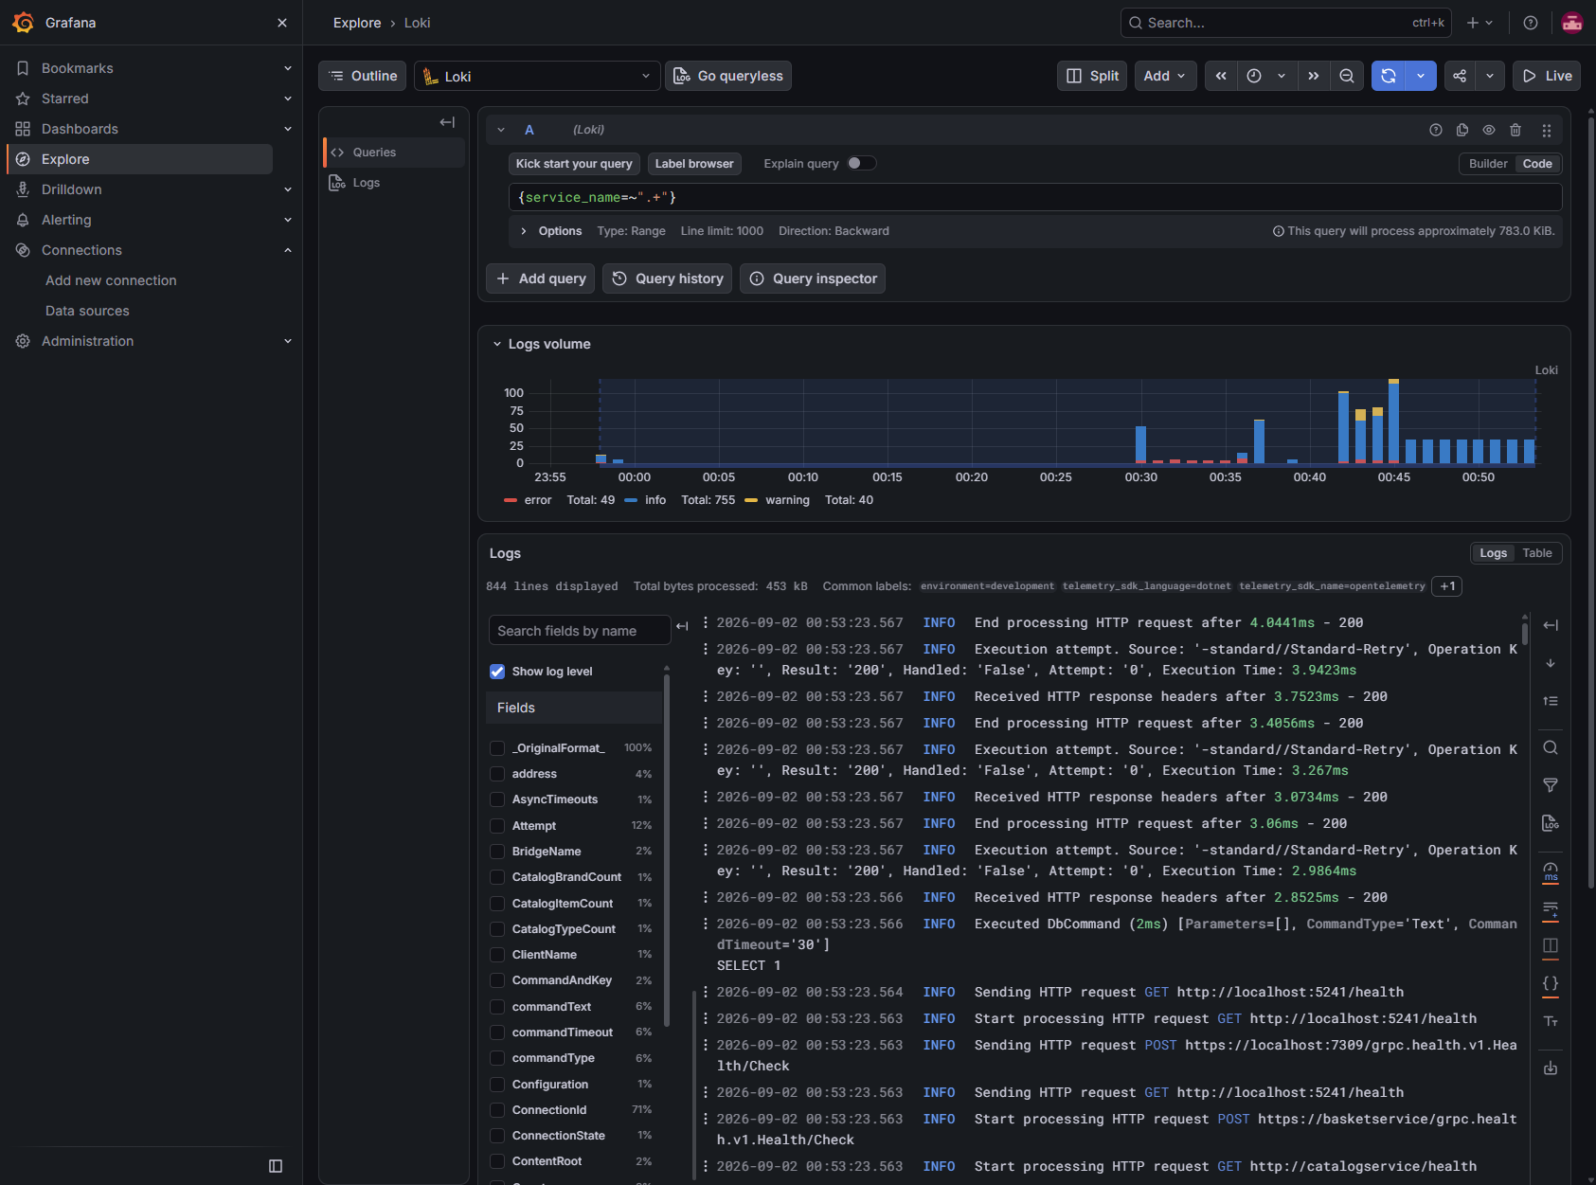Open Dashboards in the side menu

click(x=80, y=129)
